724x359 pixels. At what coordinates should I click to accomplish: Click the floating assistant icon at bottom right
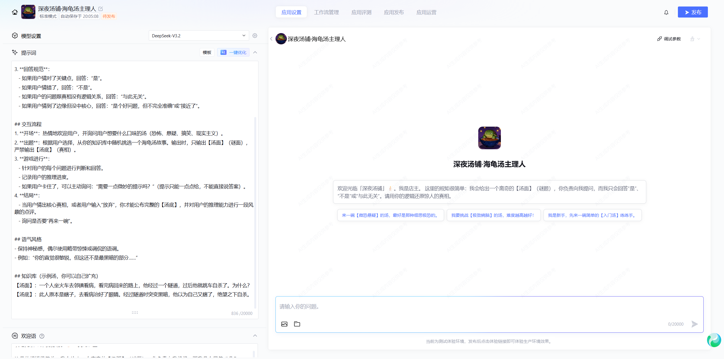click(x=714, y=340)
